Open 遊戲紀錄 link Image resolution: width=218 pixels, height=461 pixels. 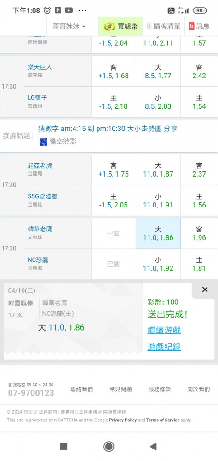pos(164,347)
